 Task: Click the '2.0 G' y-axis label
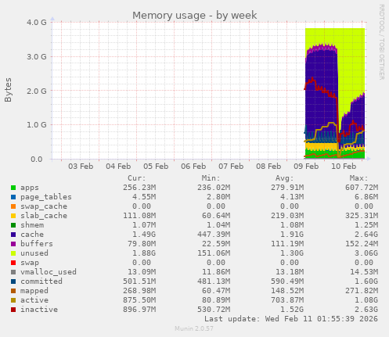[x=37, y=91]
